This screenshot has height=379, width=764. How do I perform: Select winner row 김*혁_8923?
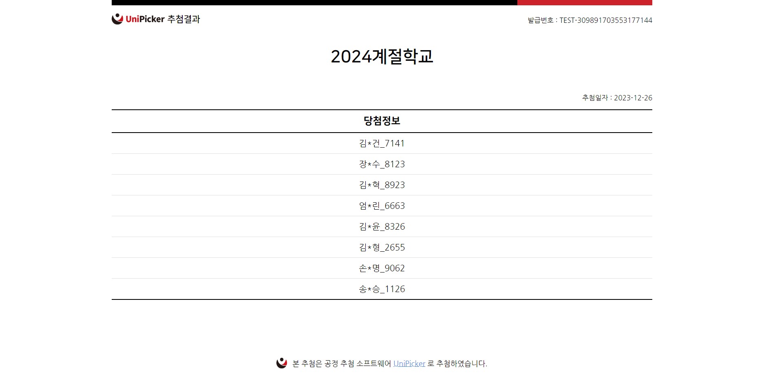click(382, 185)
